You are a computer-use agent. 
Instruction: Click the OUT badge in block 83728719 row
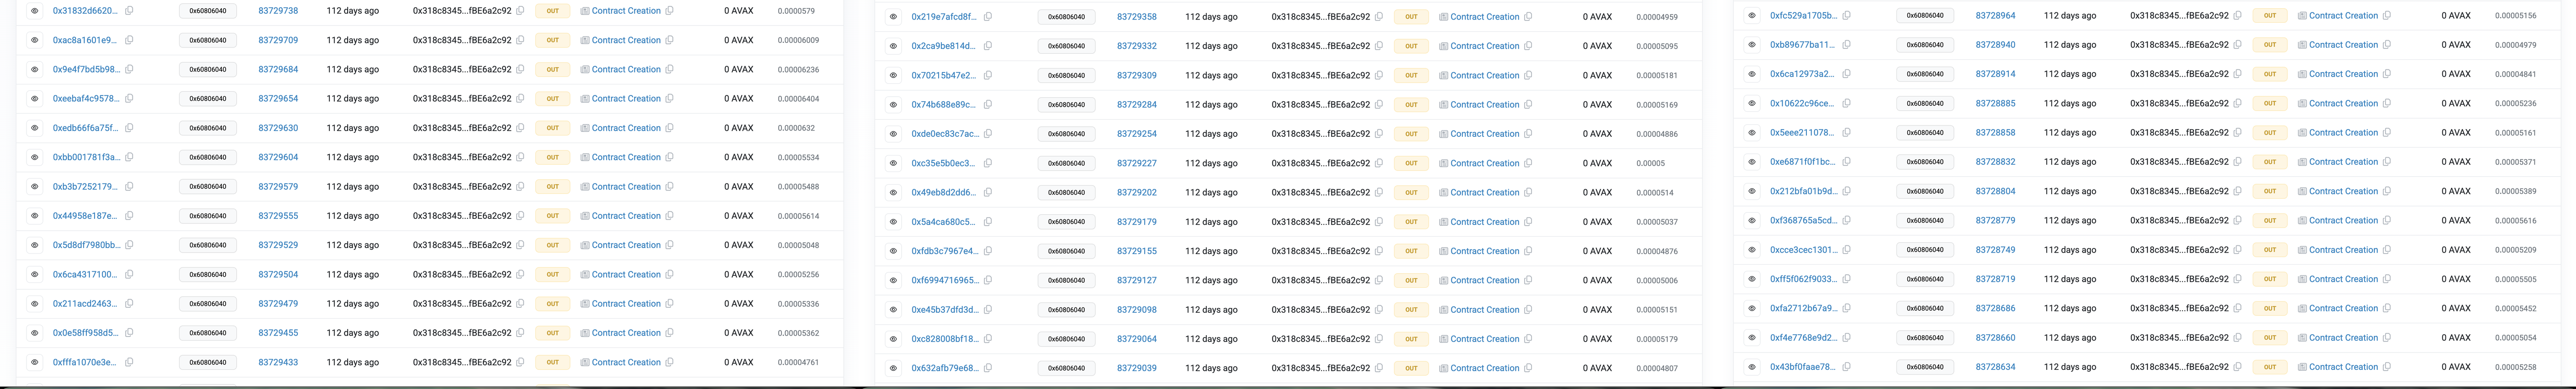(x=2270, y=279)
